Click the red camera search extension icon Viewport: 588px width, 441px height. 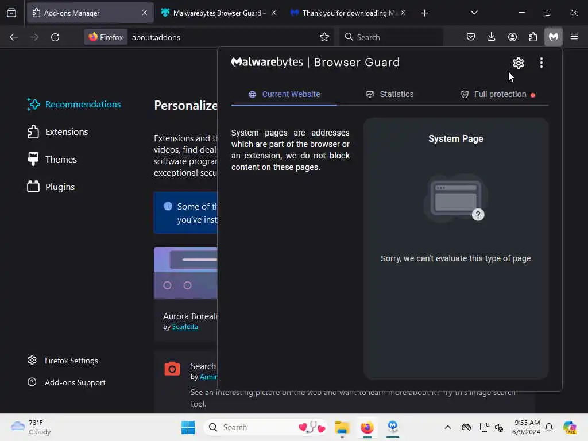click(x=172, y=369)
